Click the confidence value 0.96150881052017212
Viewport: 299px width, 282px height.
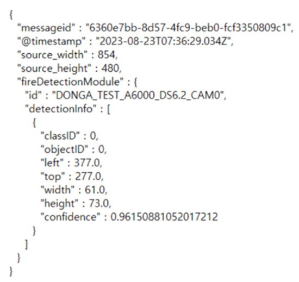tap(164, 217)
